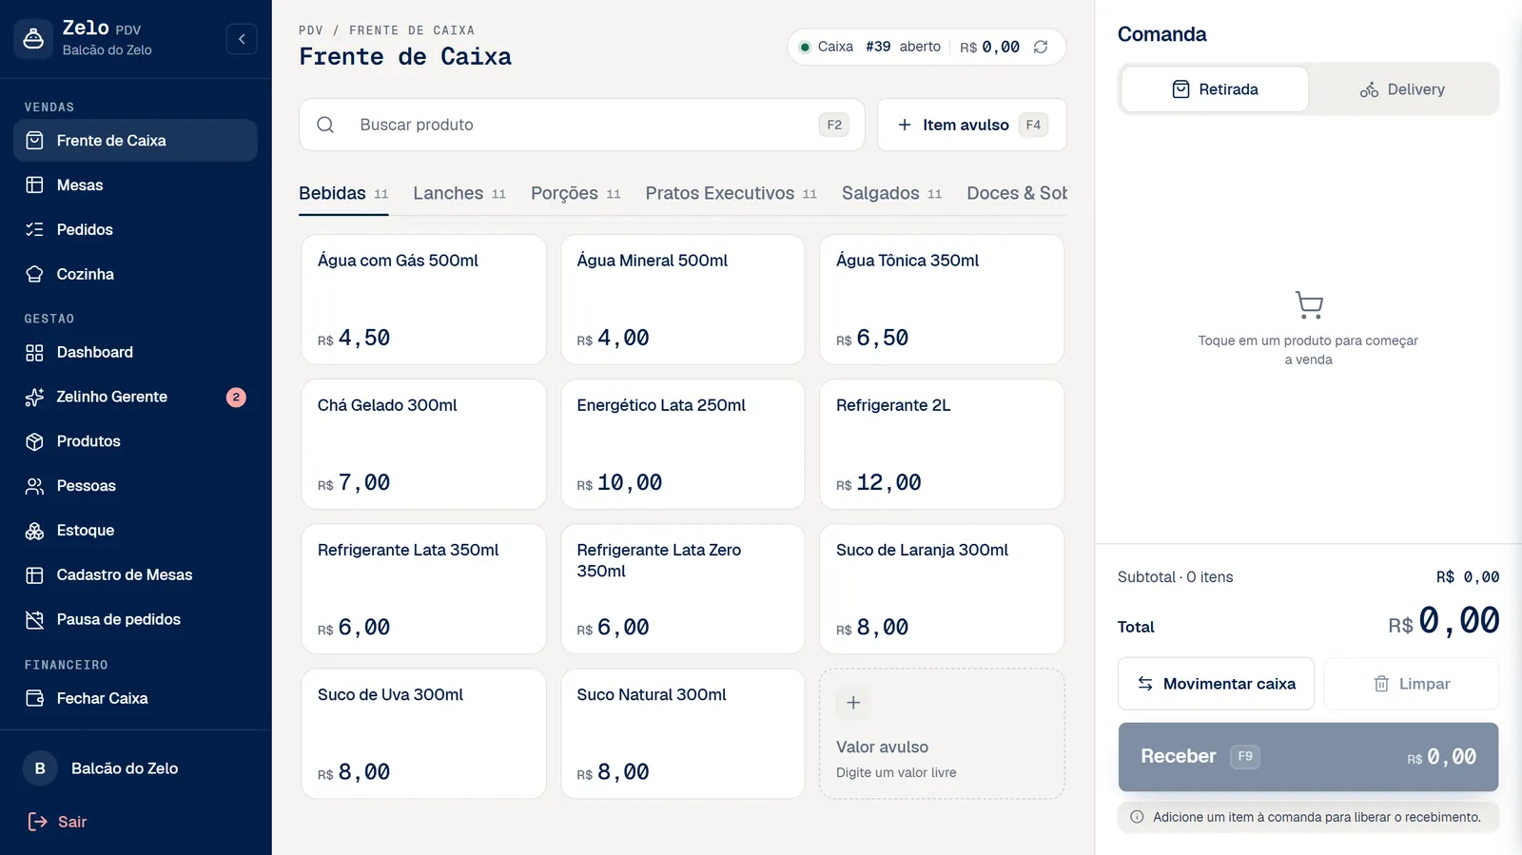Click Movimentar caixa button
Screen dimensions: 1522x855
click(1216, 684)
